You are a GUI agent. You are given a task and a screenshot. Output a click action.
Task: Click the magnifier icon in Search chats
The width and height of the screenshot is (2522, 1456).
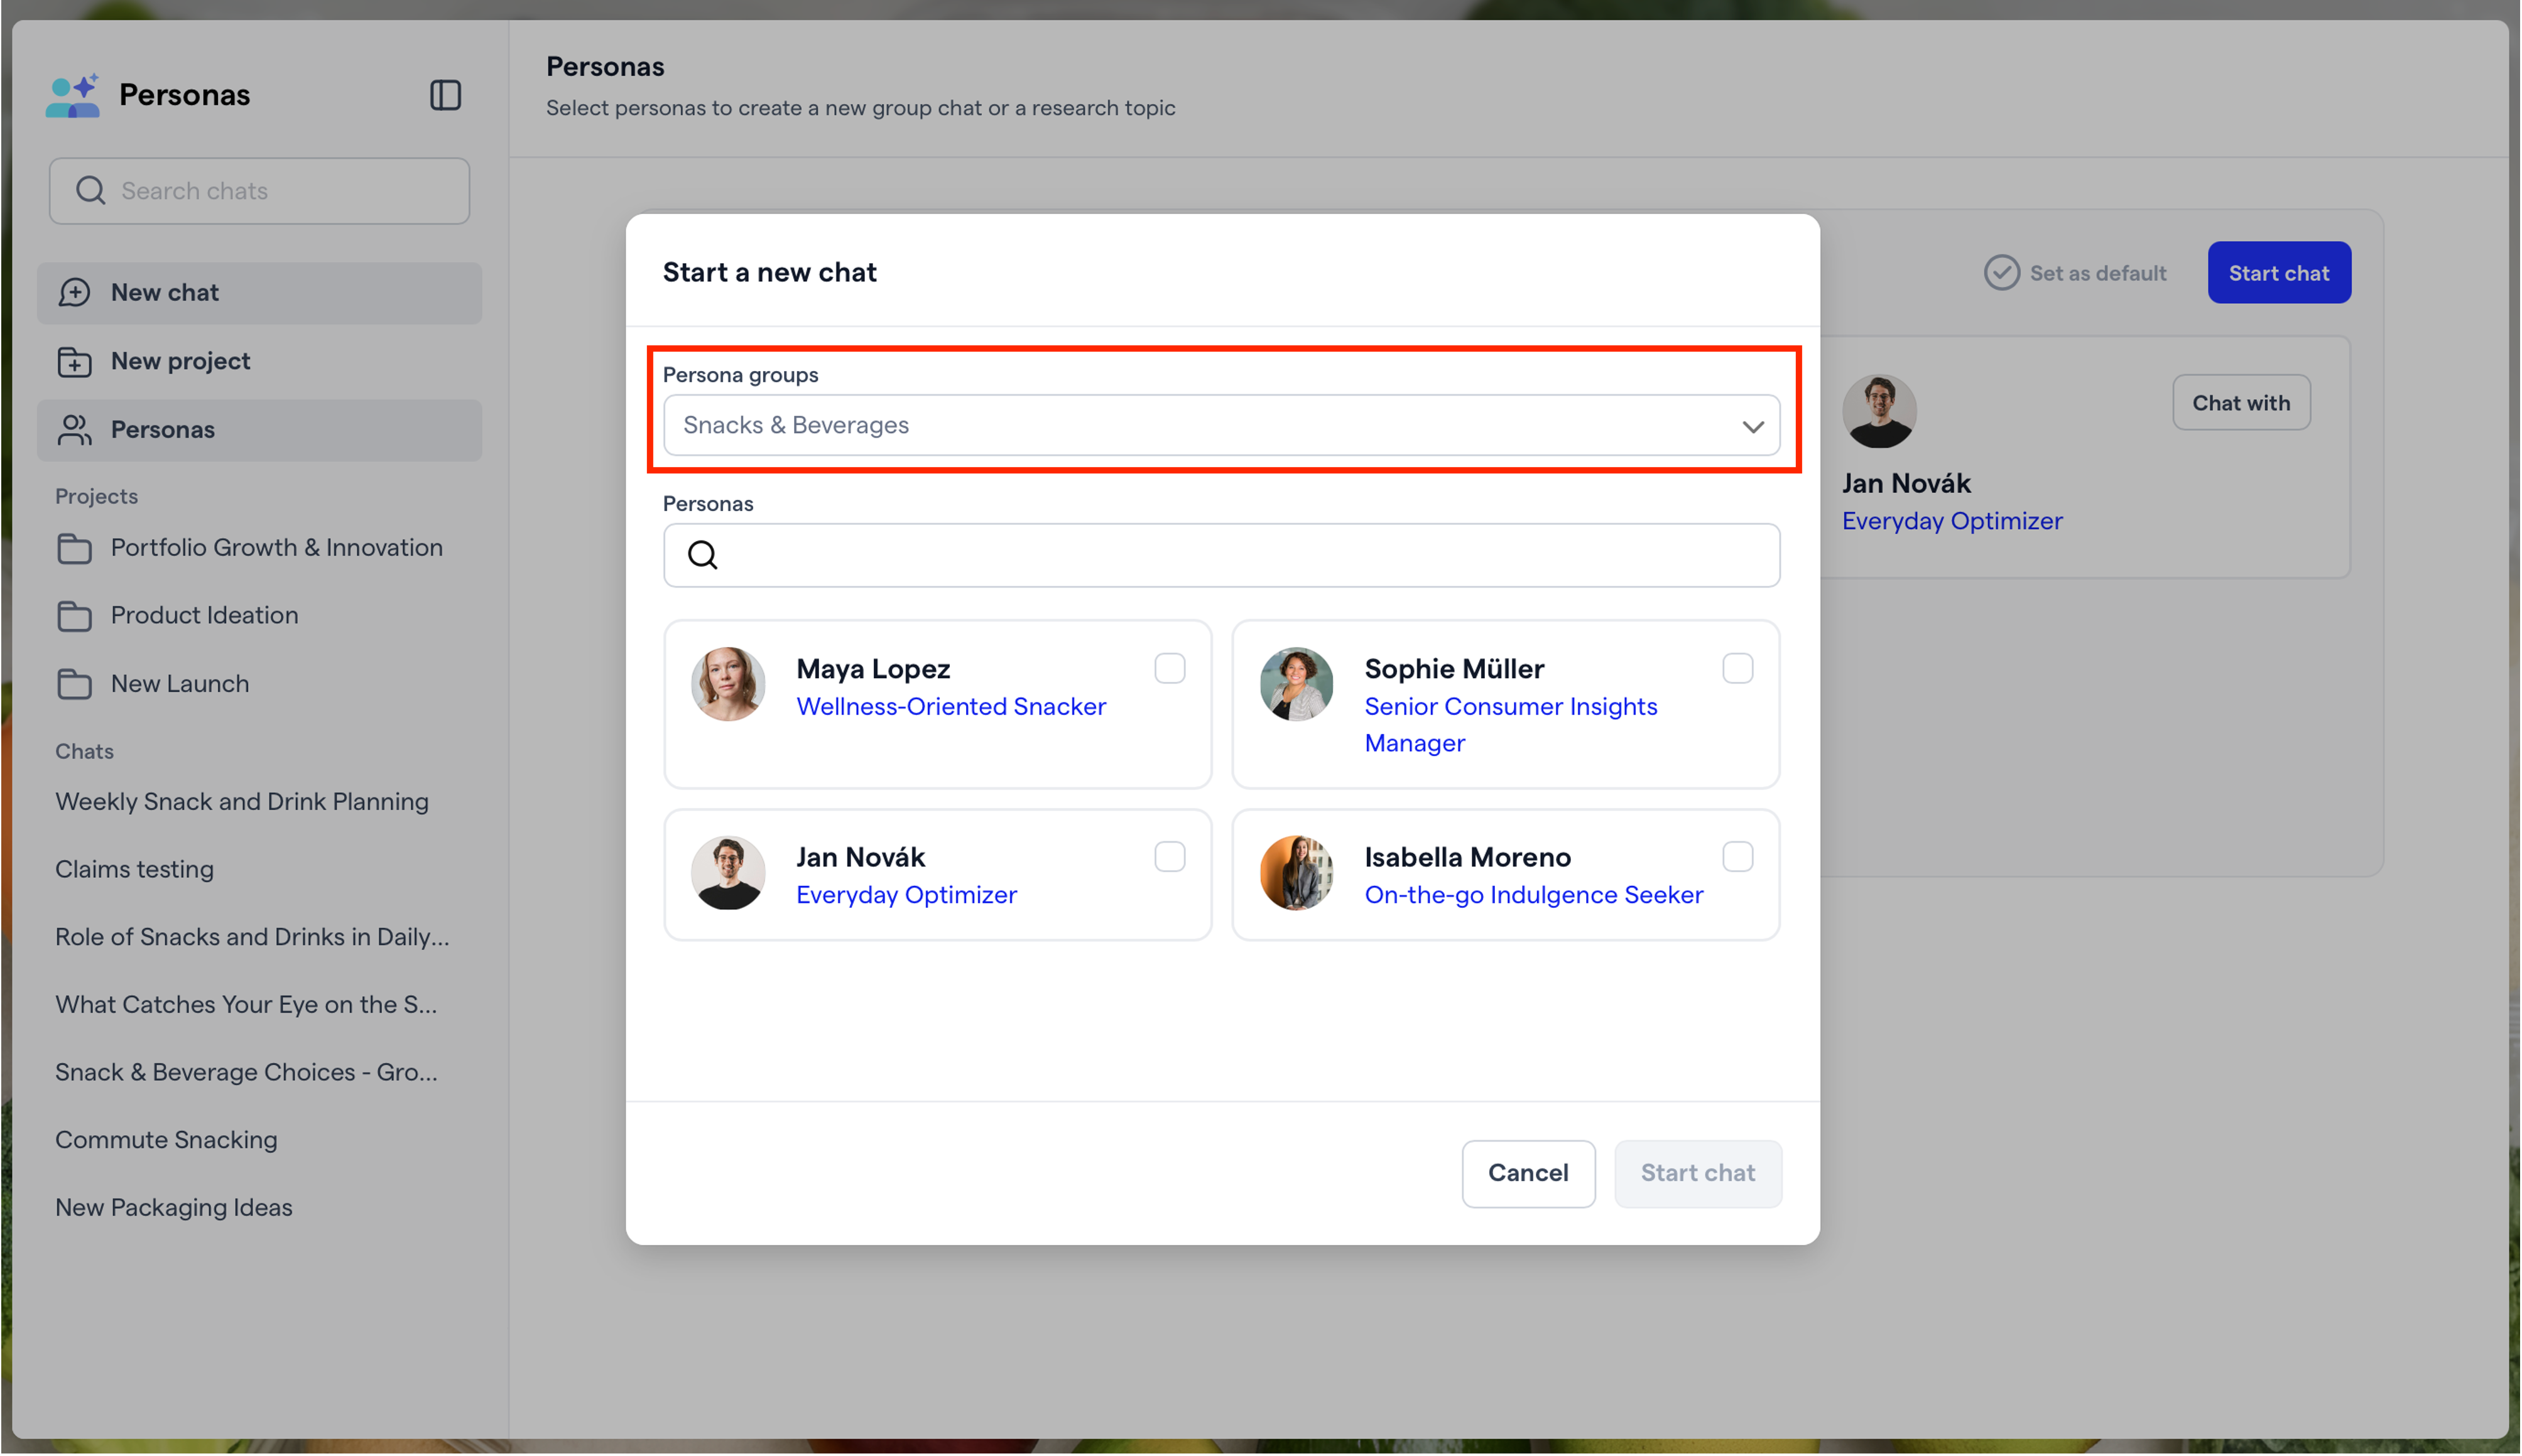tap(91, 190)
